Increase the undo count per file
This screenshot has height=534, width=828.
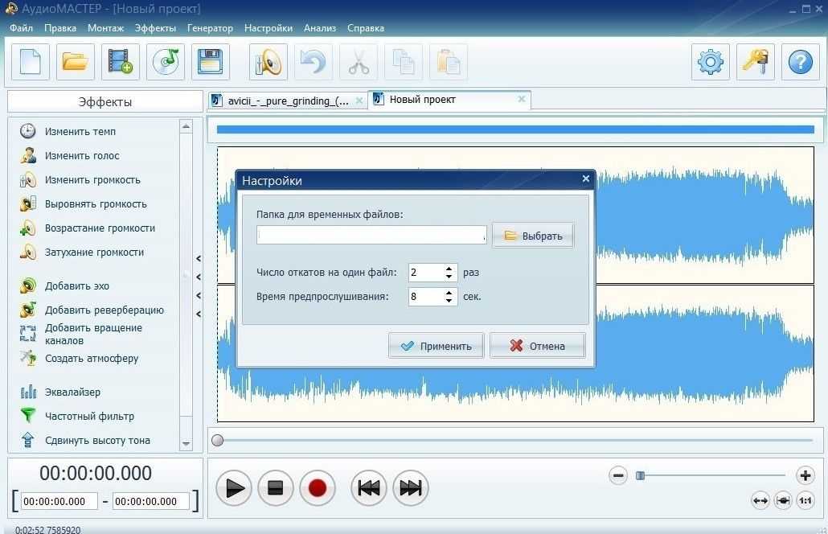point(450,268)
